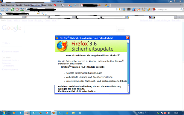Open Google News link
The width and height of the screenshot is (184, 115).
(x=31, y=20)
